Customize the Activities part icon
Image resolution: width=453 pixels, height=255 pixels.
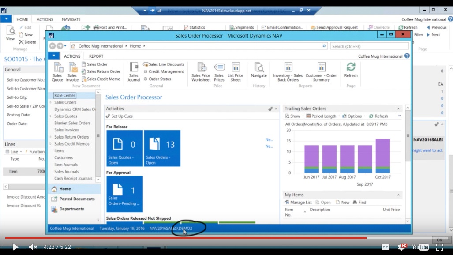[270, 109]
